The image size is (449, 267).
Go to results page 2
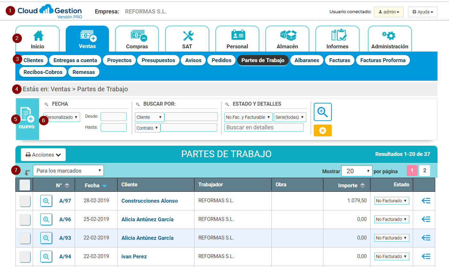coord(424,171)
